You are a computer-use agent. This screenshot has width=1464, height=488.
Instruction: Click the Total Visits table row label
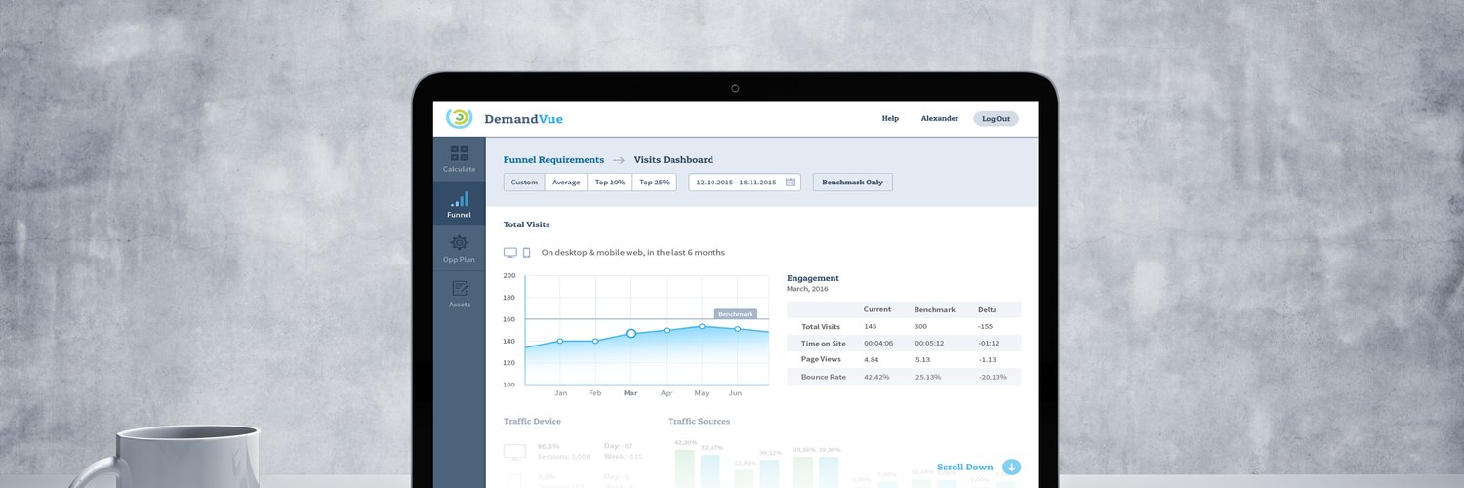coord(821,326)
